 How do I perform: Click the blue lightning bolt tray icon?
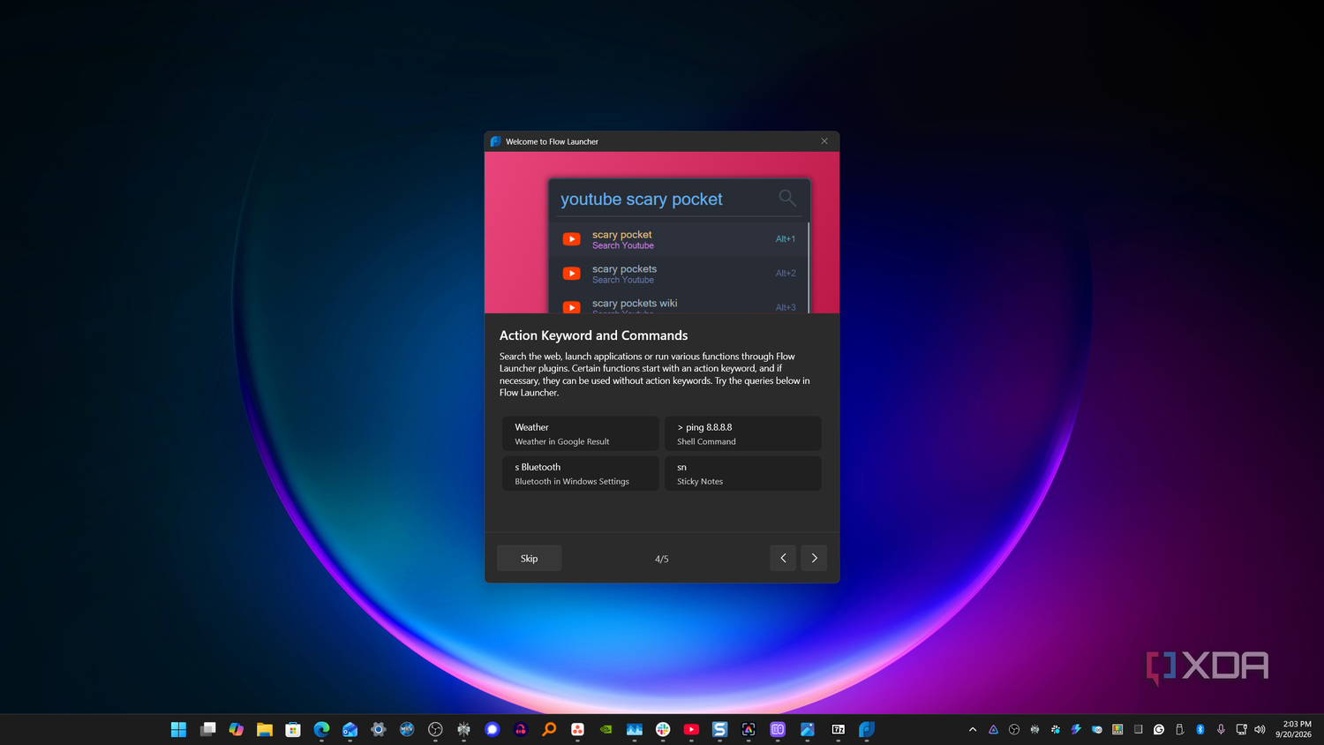[1076, 729]
